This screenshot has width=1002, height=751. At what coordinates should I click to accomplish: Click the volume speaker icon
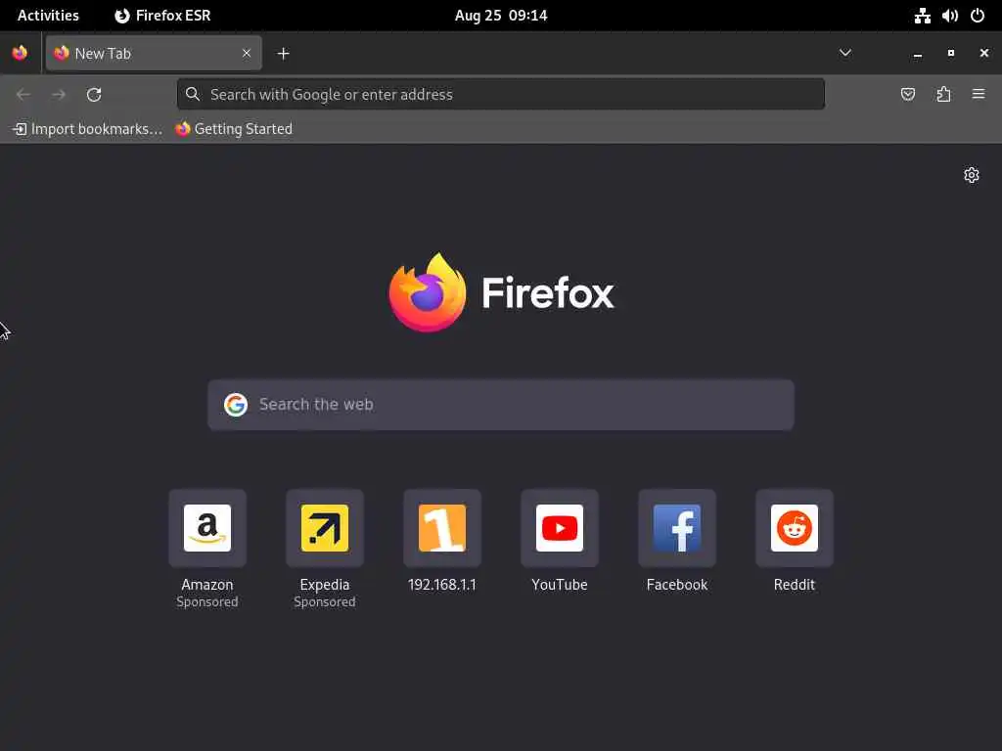949,16
